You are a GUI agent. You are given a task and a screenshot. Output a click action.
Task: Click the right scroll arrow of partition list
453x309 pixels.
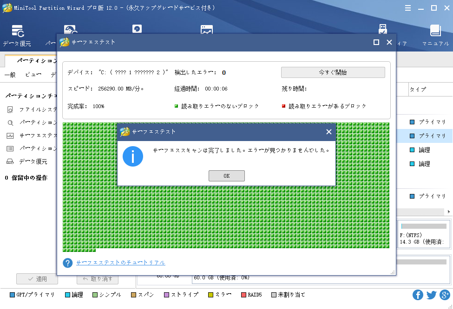[x=449, y=212]
